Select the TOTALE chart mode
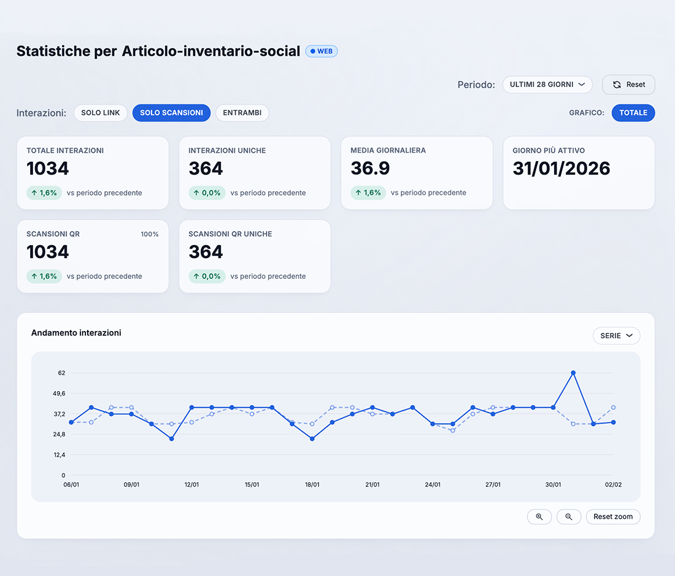 point(633,113)
